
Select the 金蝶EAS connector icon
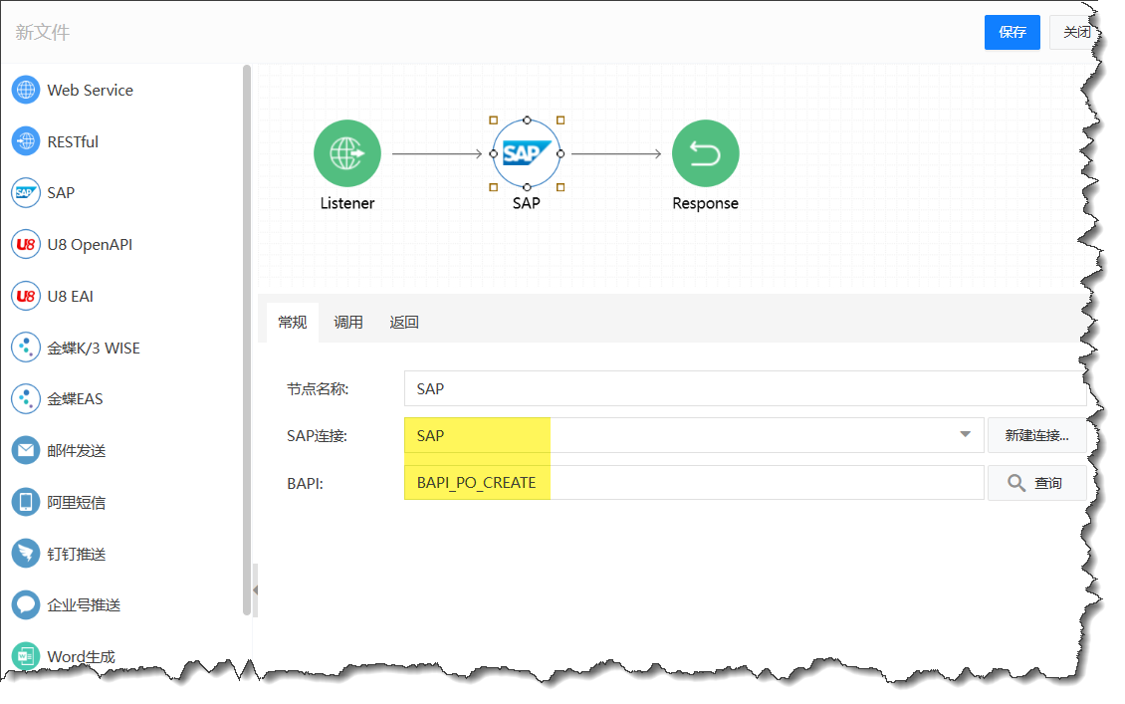tap(26, 399)
